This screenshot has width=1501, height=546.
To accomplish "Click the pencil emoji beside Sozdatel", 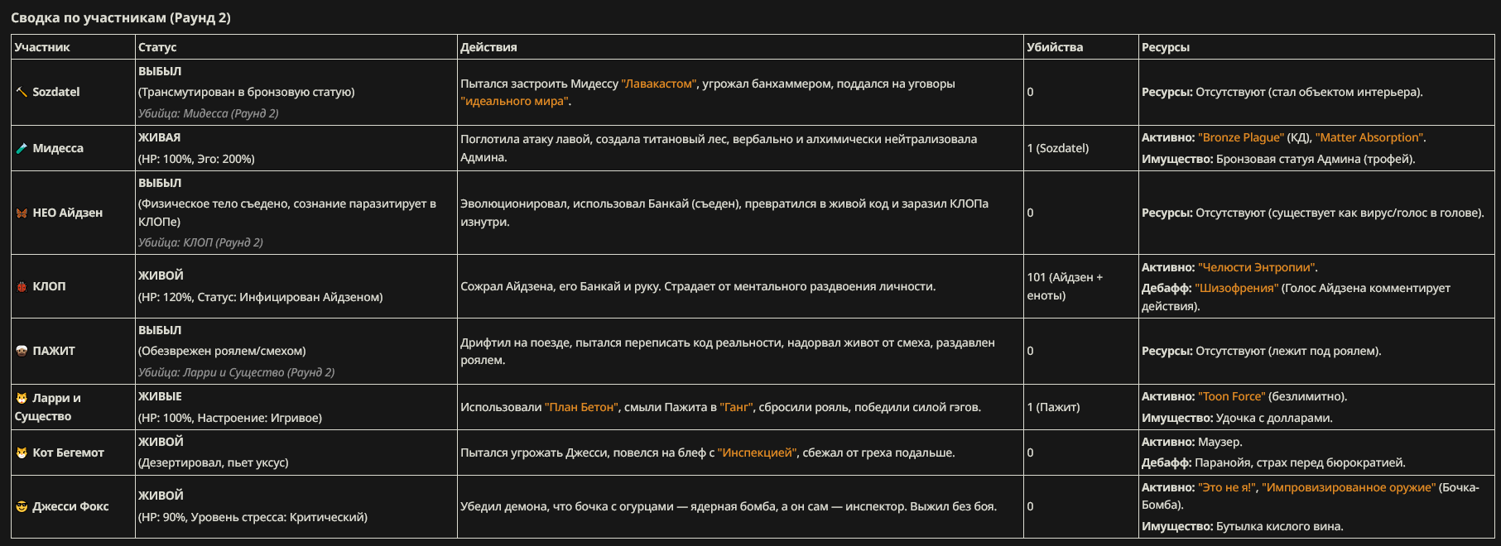I will 22,92.
